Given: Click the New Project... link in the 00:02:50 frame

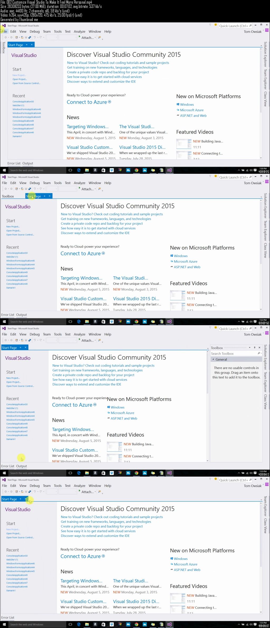Looking at the screenshot, I should 13,226.
